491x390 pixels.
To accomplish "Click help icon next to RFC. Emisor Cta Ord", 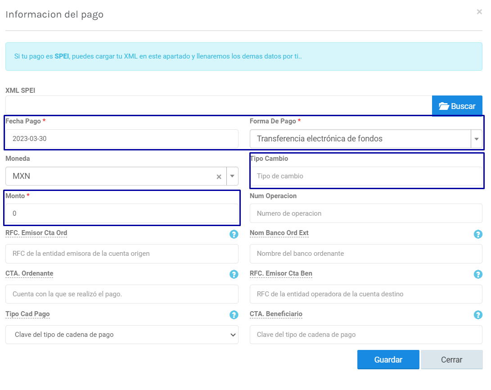I will 234,234.
